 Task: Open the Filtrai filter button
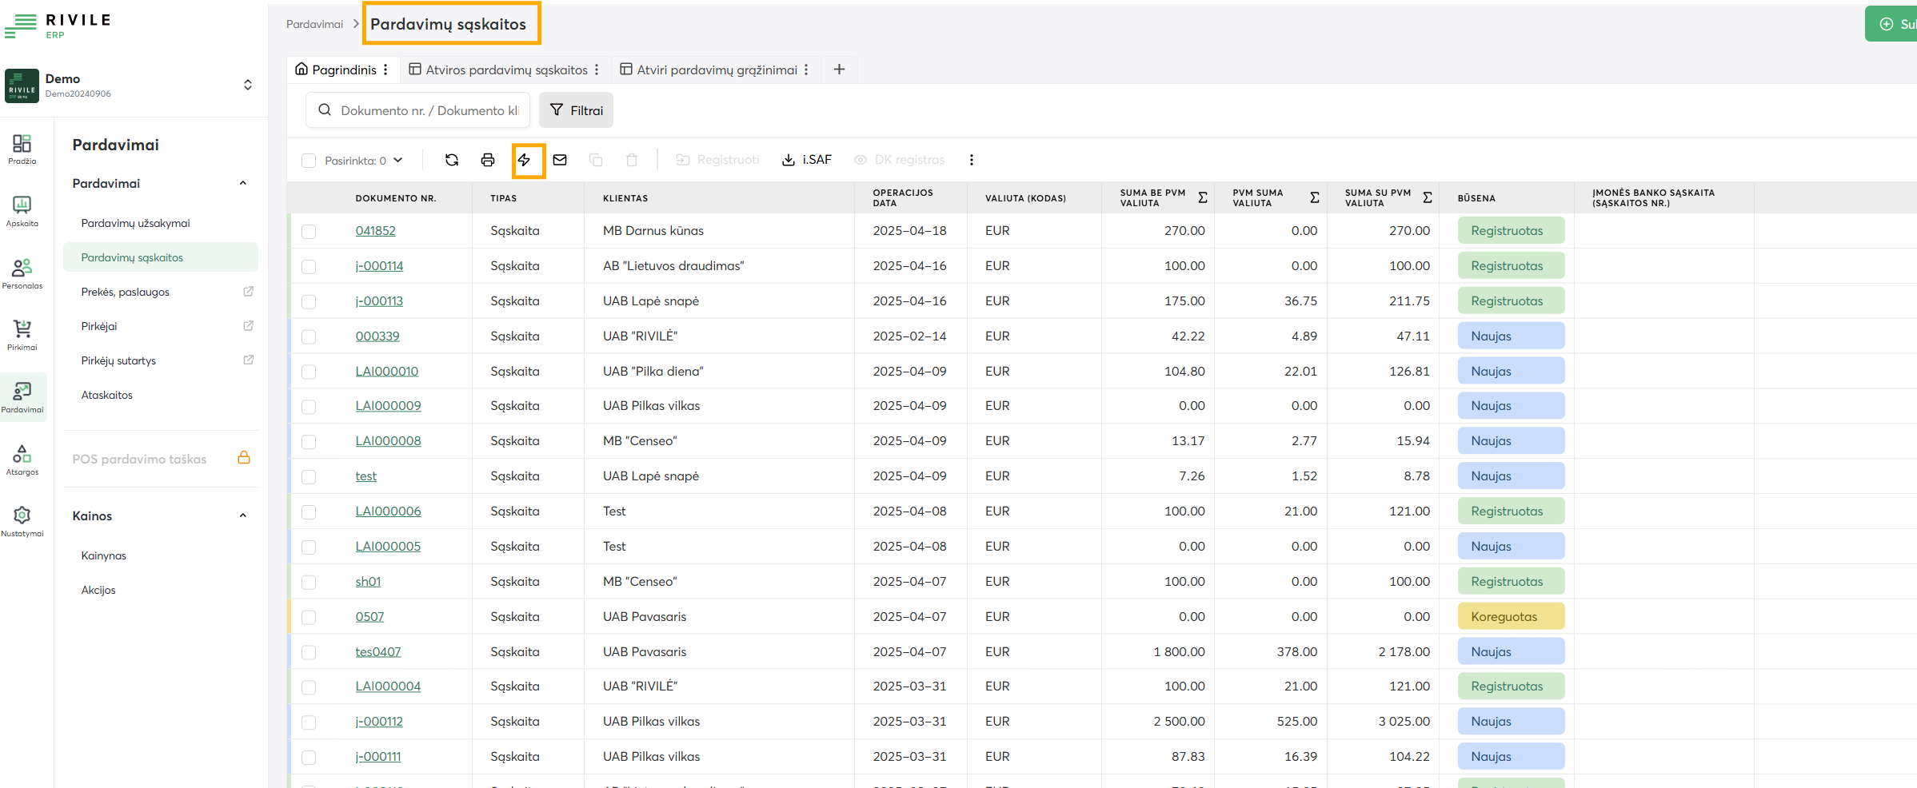[576, 110]
